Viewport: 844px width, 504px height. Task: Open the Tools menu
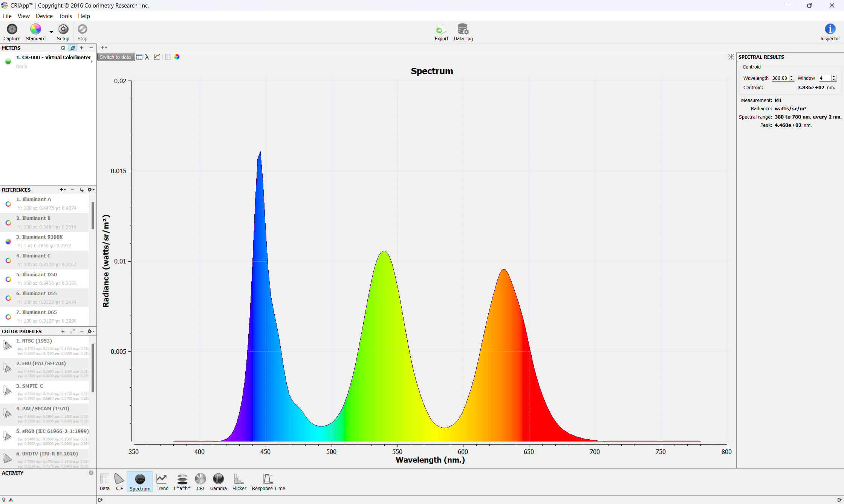click(x=65, y=16)
